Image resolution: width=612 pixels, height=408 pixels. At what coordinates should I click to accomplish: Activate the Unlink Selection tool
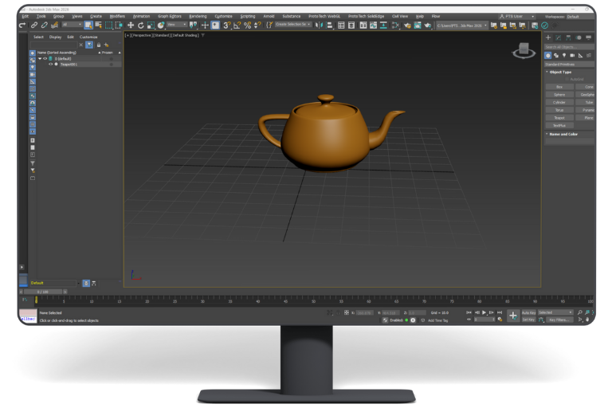tap(44, 25)
